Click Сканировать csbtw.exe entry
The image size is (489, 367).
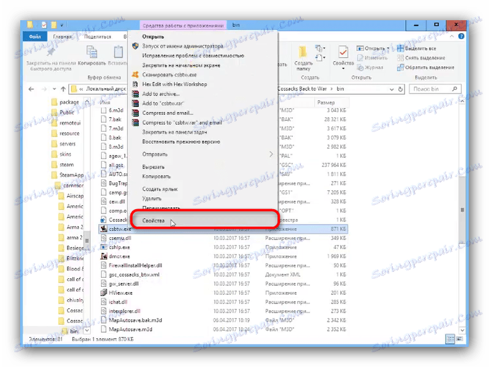(x=170, y=75)
